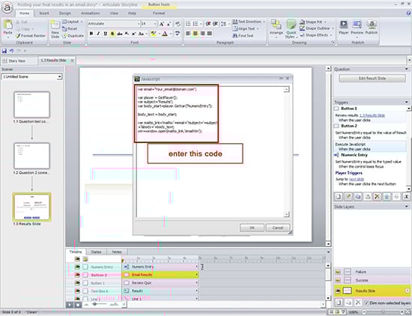This screenshot has width=412, height=316.
Task: Center the text in Paragraph group
Action: [x=196, y=34]
